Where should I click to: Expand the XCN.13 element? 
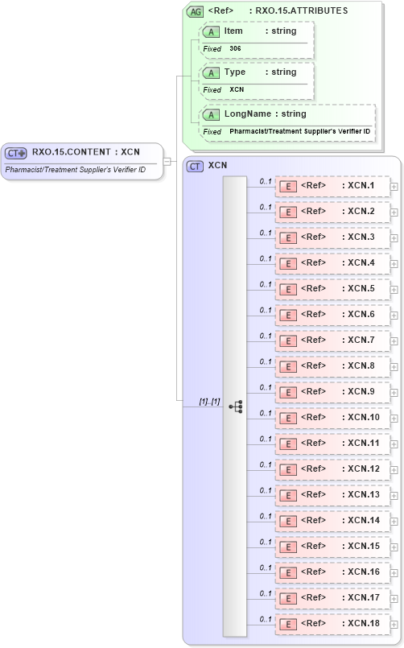[x=394, y=496]
